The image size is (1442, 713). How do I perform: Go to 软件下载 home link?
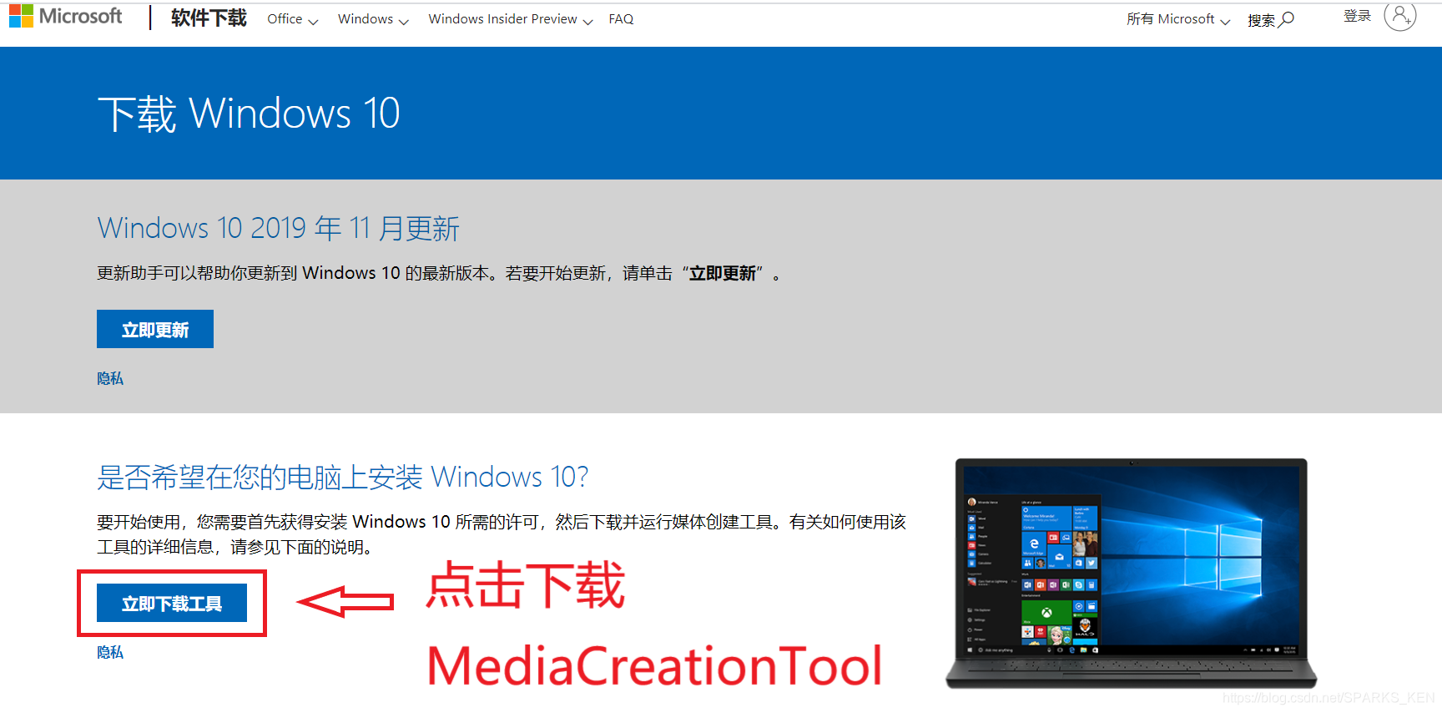pos(209,18)
